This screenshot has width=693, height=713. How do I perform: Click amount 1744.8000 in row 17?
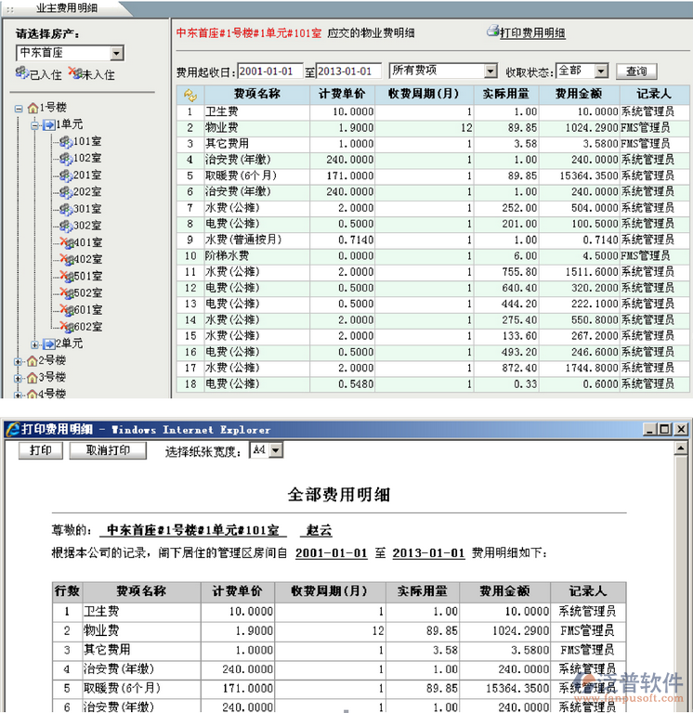click(x=592, y=368)
